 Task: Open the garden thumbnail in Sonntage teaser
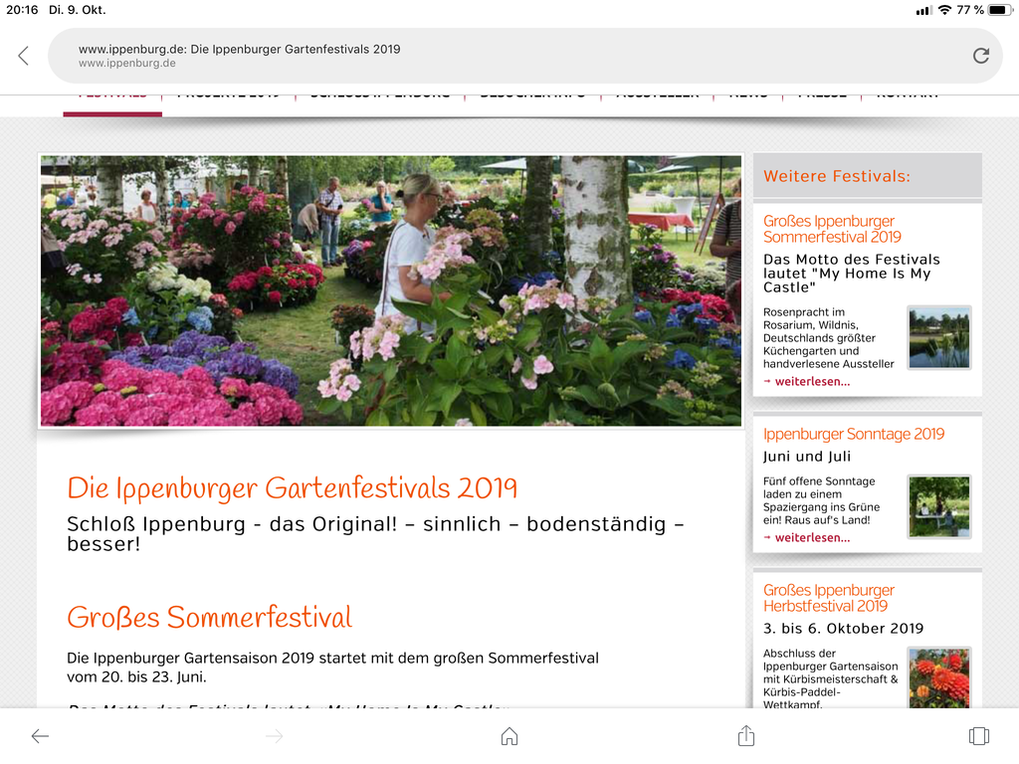939,506
